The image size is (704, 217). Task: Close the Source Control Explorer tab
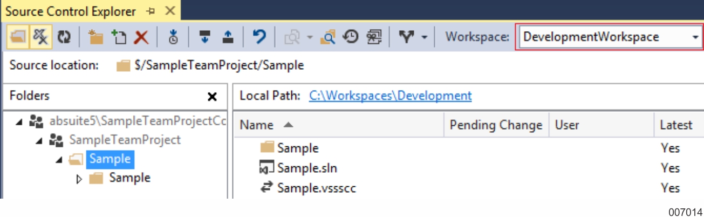[169, 11]
